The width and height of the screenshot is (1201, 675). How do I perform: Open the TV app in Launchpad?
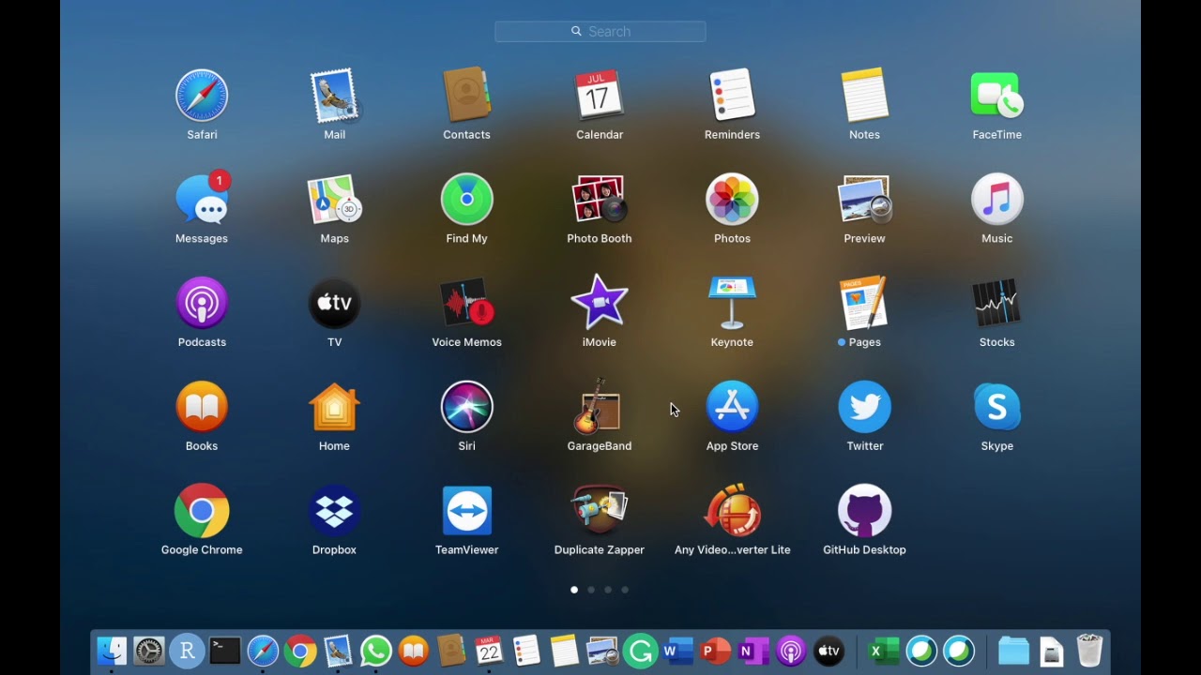[335, 303]
